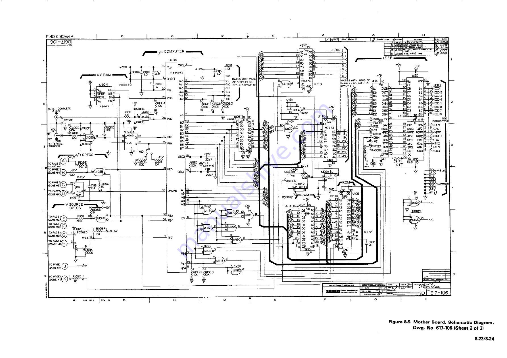Click the U121 optocoupler label
Viewport: 507px width, 358px height.
[x=77, y=188]
